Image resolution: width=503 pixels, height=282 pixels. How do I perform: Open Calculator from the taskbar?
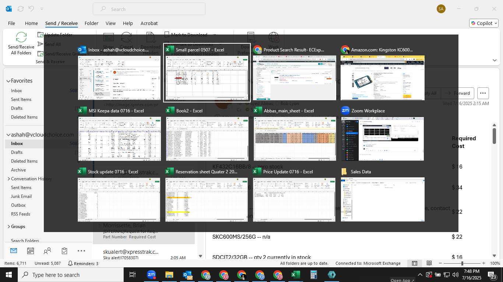click(314, 275)
